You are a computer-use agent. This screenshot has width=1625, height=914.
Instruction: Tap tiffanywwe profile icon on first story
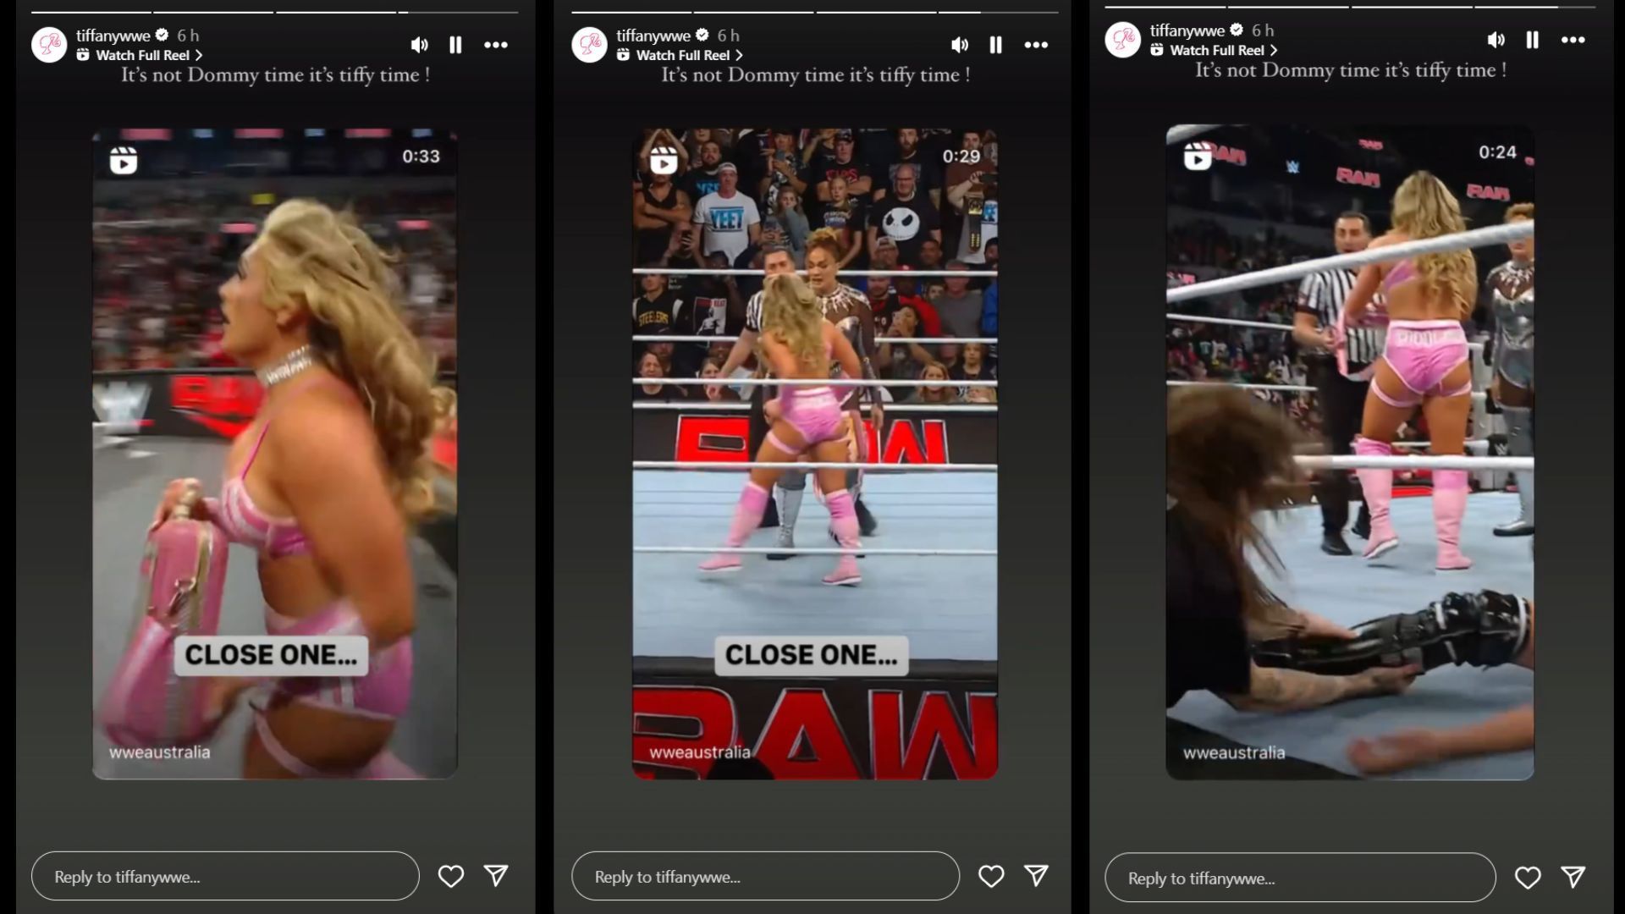click(47, 42)
